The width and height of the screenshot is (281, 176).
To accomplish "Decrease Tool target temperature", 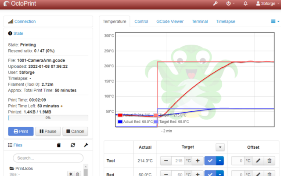I will click(x=166, y=161).
